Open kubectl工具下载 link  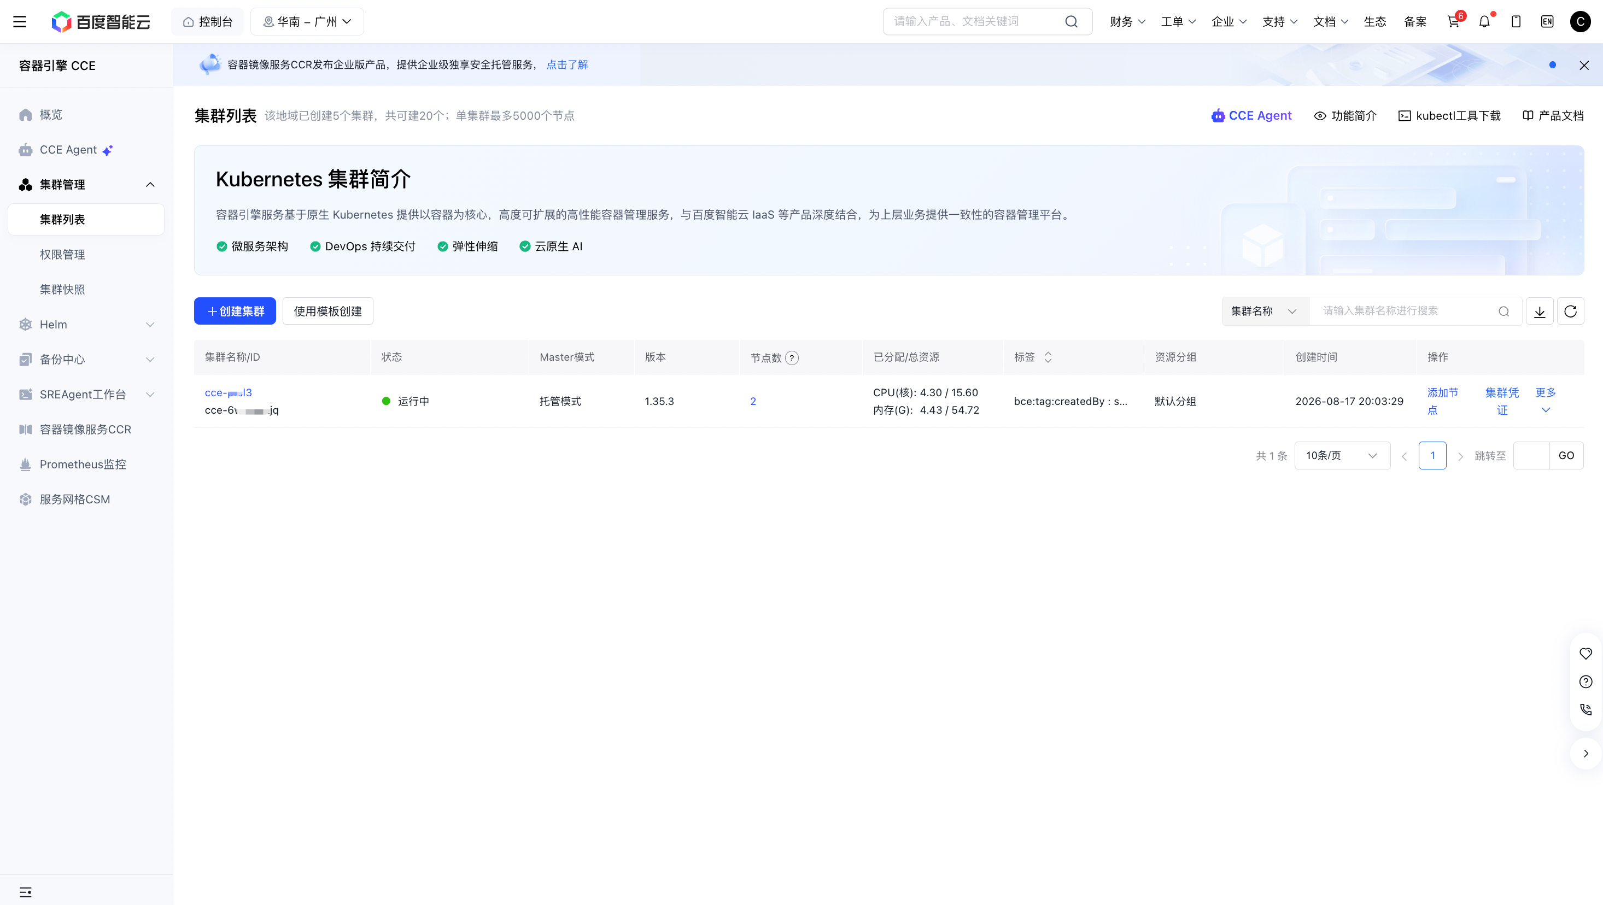pyautogui.click(x=1449, y=116)
